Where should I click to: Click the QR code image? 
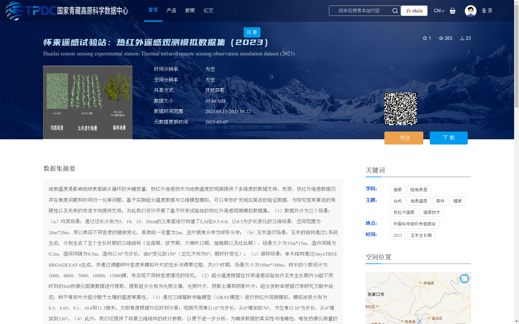[401, 109]
